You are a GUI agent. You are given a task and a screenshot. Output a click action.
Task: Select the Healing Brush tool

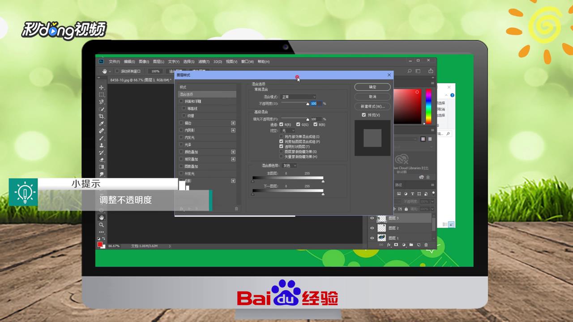[102, 131]
